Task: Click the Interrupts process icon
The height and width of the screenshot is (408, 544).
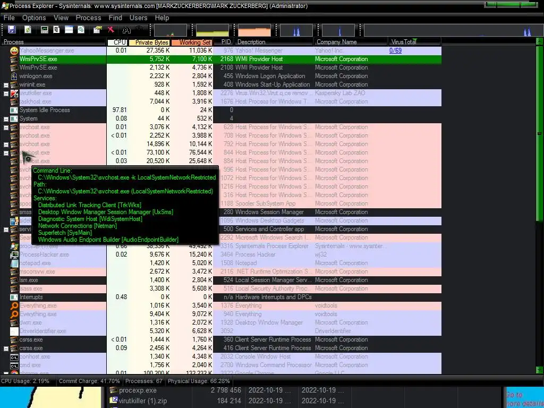Action: (14, 297)
